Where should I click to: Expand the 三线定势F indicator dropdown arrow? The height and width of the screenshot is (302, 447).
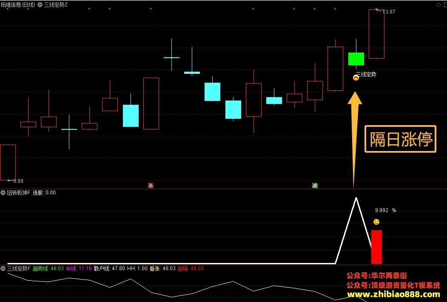[x=3, y=268]
